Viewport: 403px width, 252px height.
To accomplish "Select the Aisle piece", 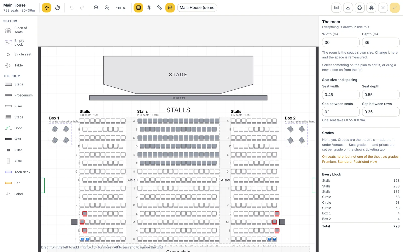I will [19, 161].
